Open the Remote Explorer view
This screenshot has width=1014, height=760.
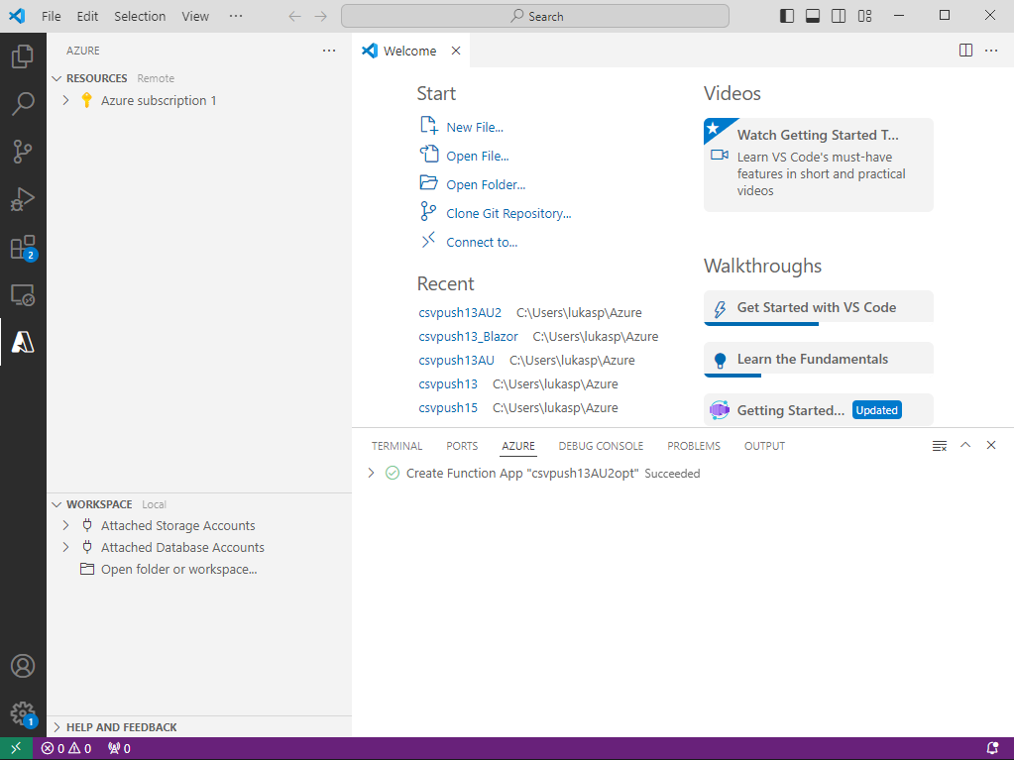coord(23,295)
